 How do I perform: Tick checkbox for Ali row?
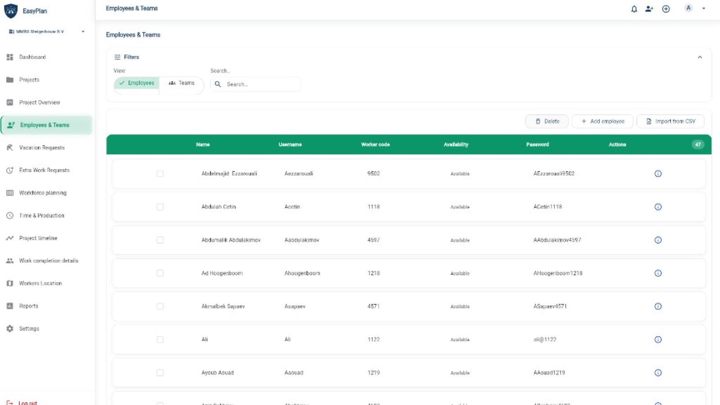tap(160, 340)
